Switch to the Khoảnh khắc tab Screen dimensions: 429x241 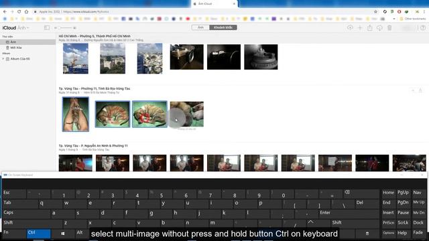(223, 27)
